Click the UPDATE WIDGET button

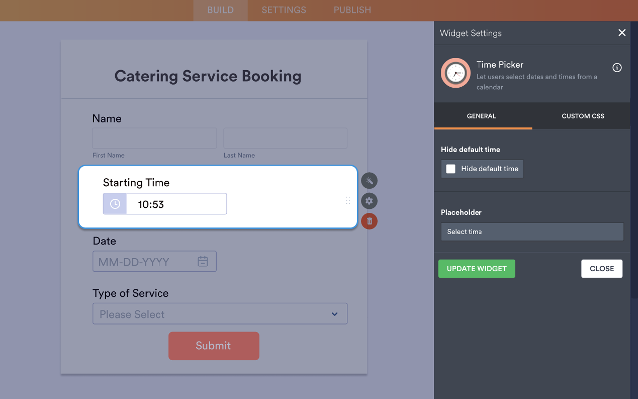tap(477, 268)
